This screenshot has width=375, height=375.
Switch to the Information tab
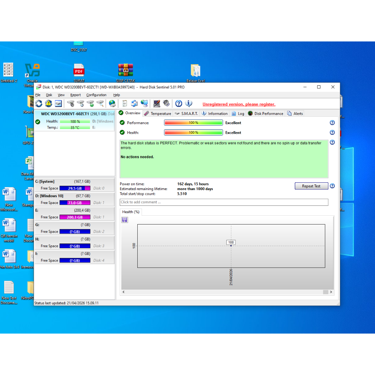(x=215, y=114)
